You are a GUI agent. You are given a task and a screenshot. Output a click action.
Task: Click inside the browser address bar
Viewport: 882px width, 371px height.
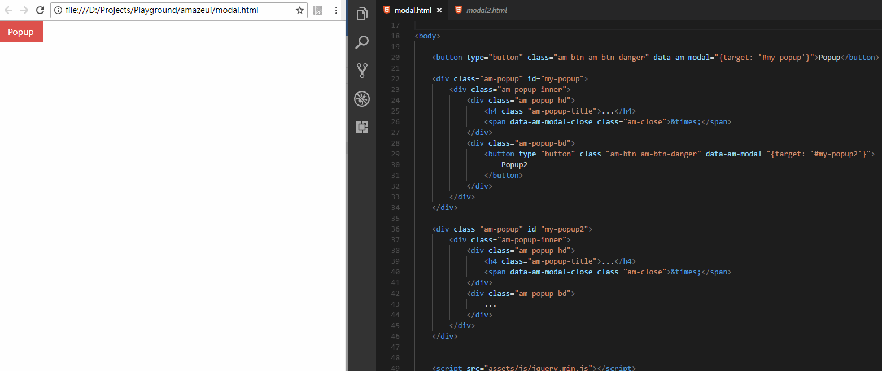point(169,10)
